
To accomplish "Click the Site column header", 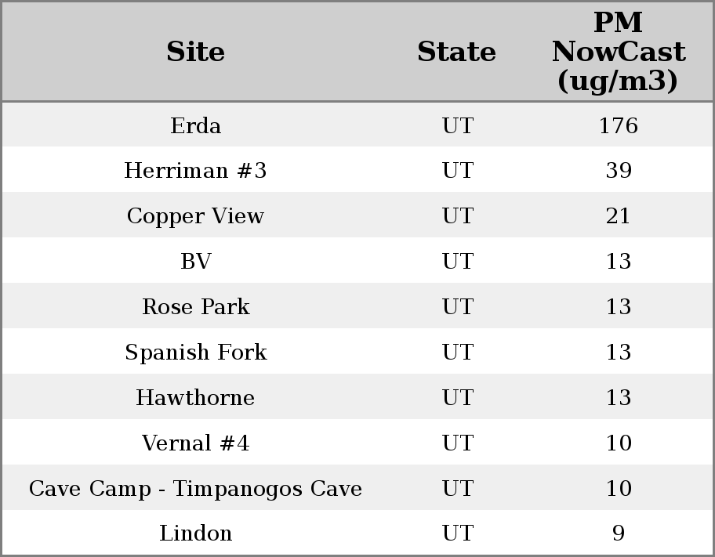I will click(195, 52).
